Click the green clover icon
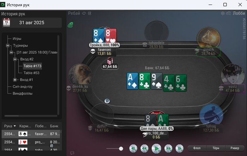This screenshot has width=247, height=156. [x=71, y=25]
